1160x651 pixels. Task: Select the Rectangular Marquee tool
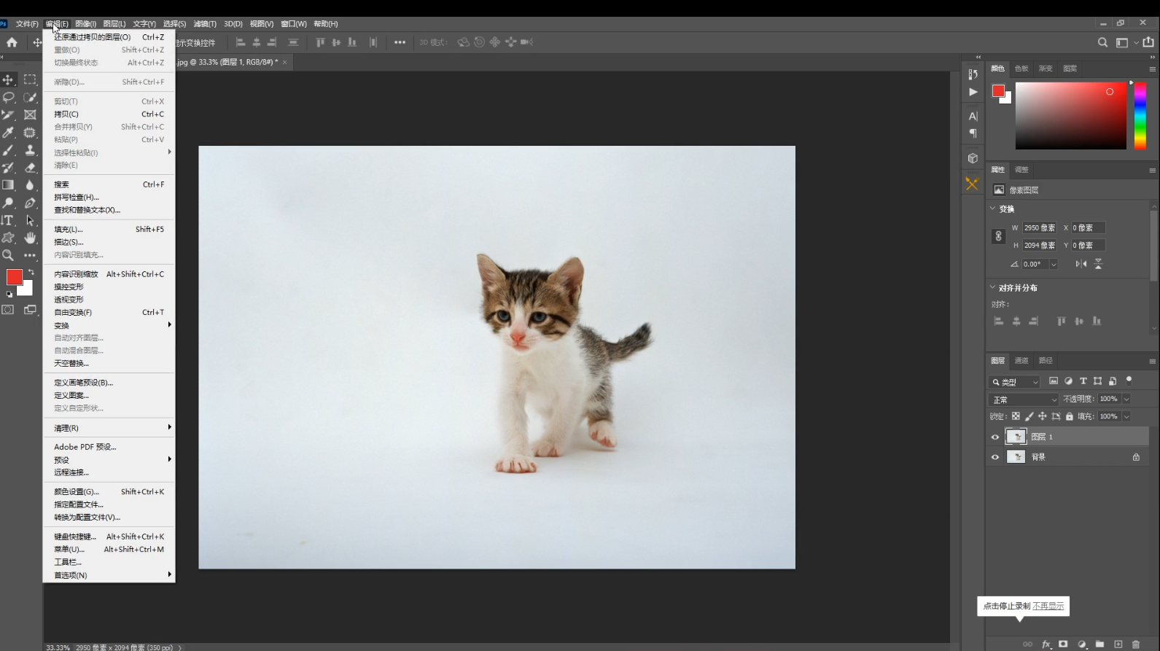point(30,79)
